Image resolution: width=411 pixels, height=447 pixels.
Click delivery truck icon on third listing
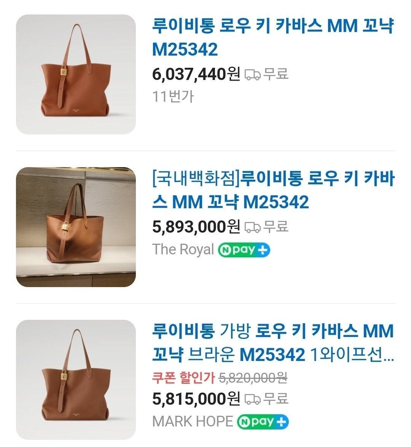pyautogui.click(x=253, y=399)
